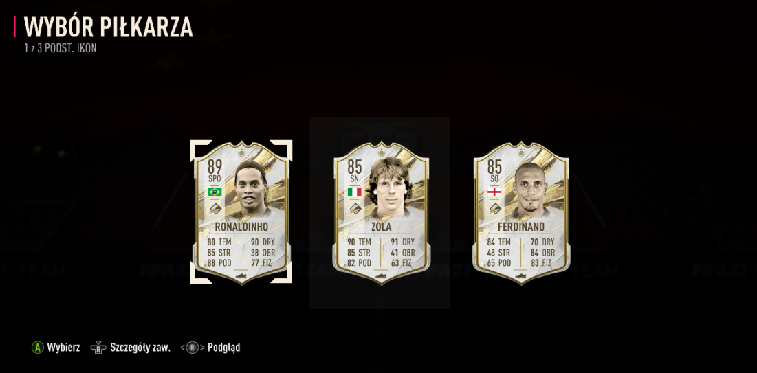757x373 pixels.
Task: Click the right-stick R button icon for details
Action: tap(98, 348)
